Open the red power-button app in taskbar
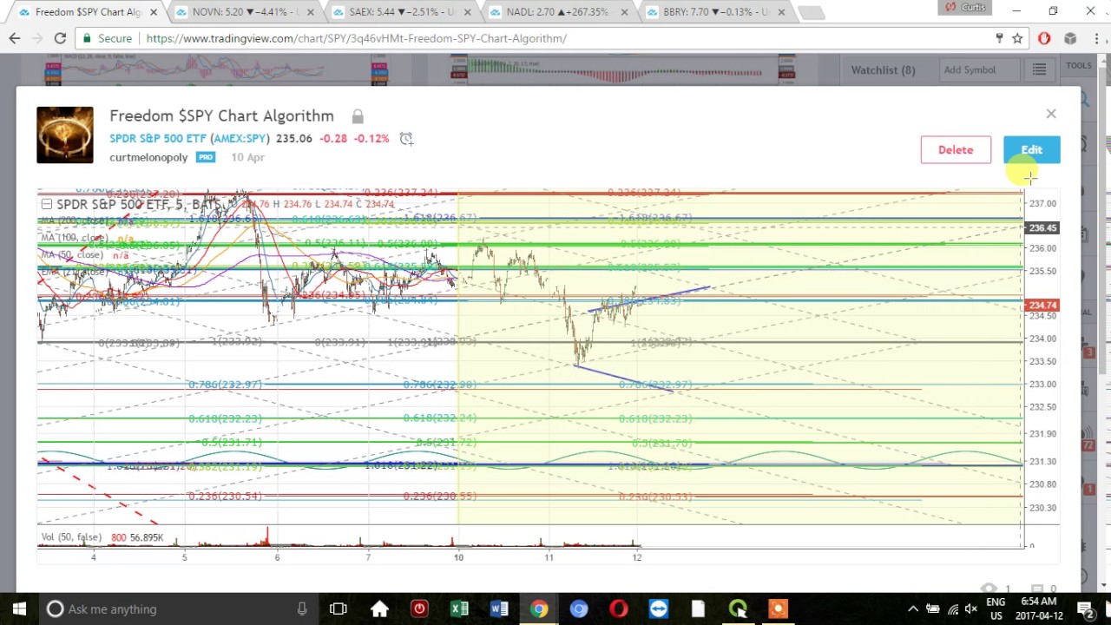The image size is (1111, 625). point(419,609)
